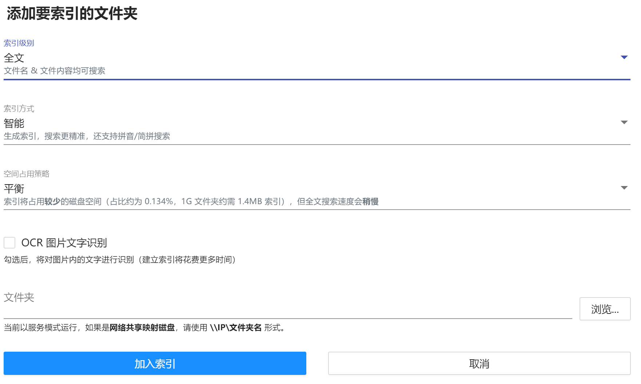Click the 文件名 & 文件内容均可搜索 description
The height and width of the screenshot is (384, 641).
(55, 71)
